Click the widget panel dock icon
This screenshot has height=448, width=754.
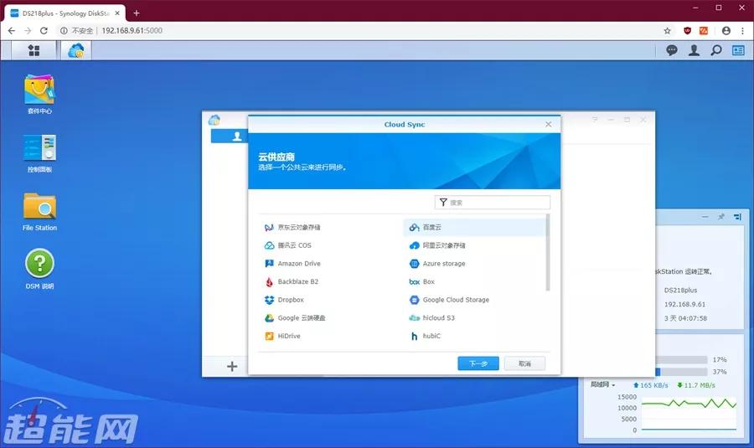[x=737, y=217]
